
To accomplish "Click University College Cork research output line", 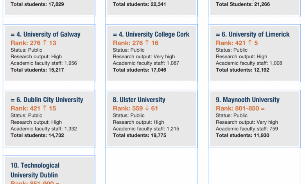I will click(144, 57).
